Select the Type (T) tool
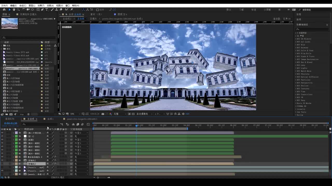Viewport: 332px width, 186px height. pos(47,10)
